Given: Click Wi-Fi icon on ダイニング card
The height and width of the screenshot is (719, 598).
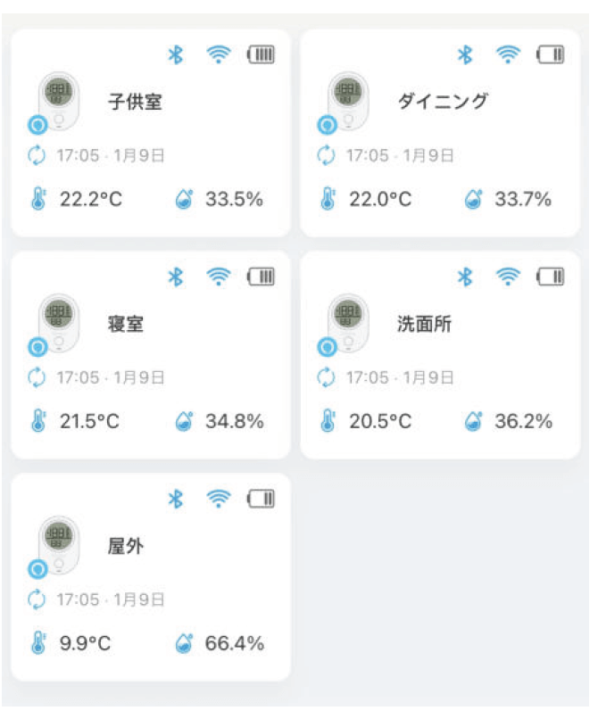Looking at the screenshot, I should tap(508, 55).
